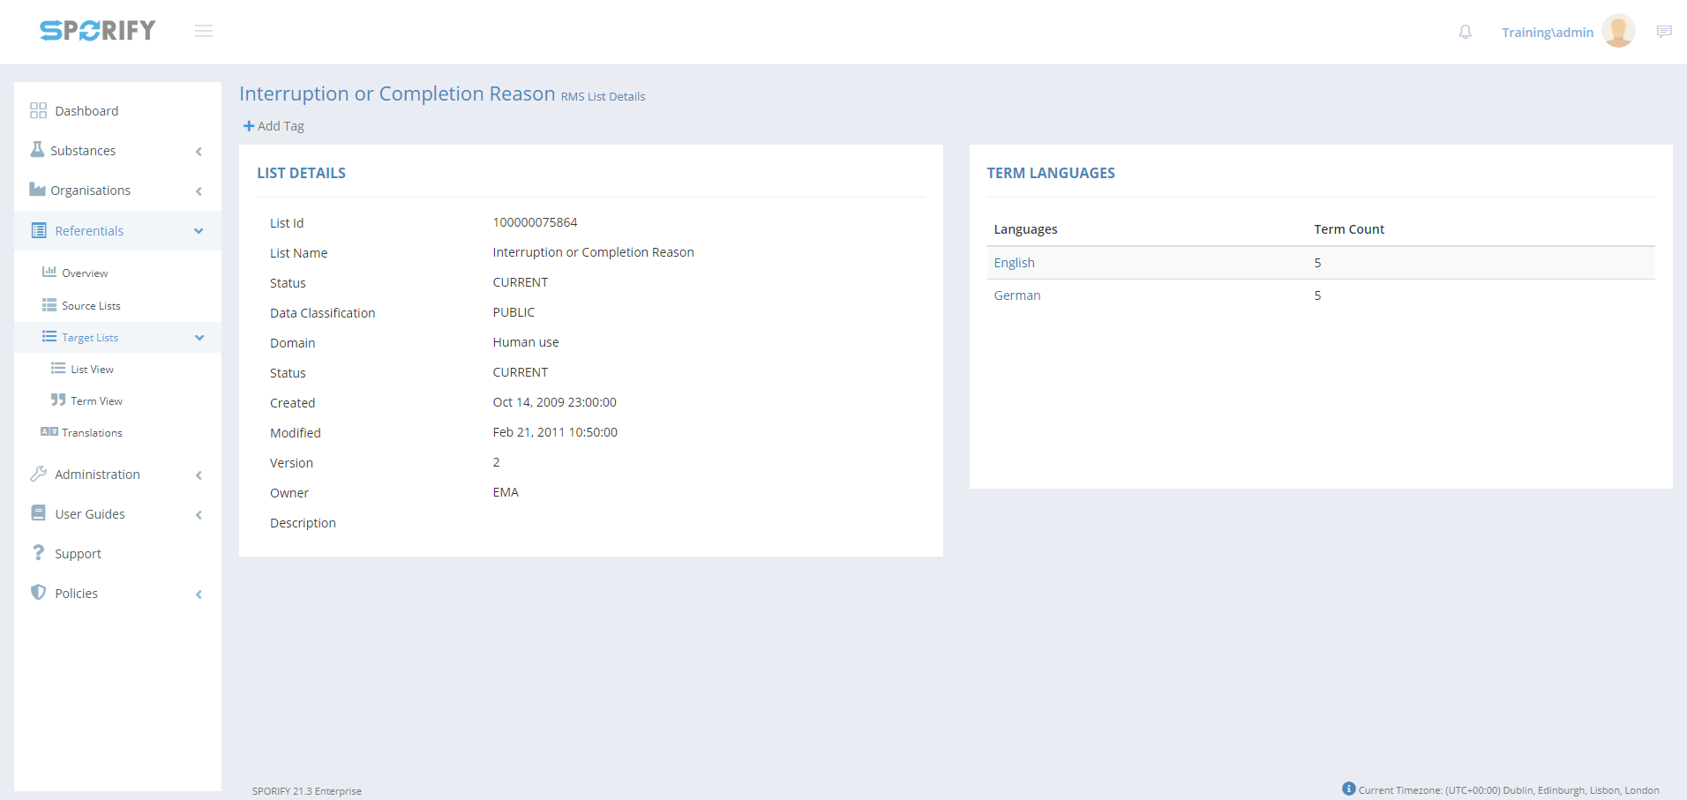
Task: Click the notification bell icon
Action: tap(1465, 32)
